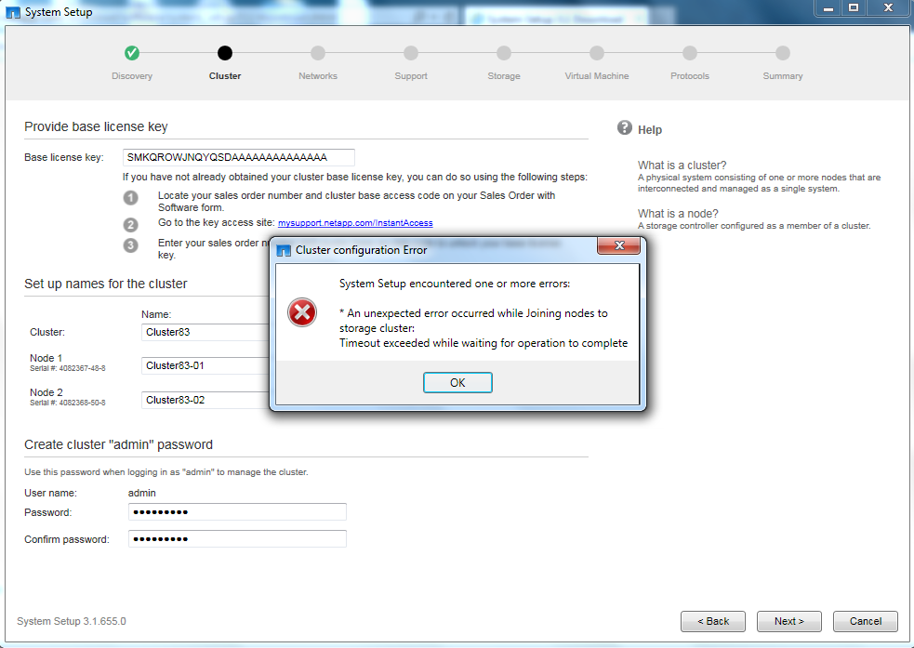Open the mysupport.netapp.com/InstantAccess link
The width and height of the screenshot is (914, 648).
coord(355,223)
